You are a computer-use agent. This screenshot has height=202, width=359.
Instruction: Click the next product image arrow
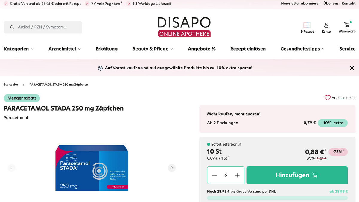tap(172, 168)
